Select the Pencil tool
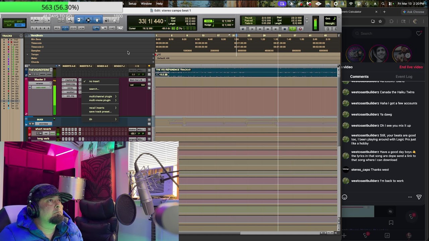The height and width of the screenshot is (241, 429). point(115,20)
